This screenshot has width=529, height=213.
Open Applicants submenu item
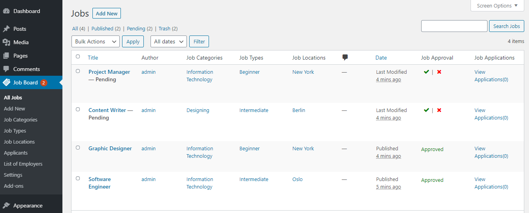tap(16, 153)
